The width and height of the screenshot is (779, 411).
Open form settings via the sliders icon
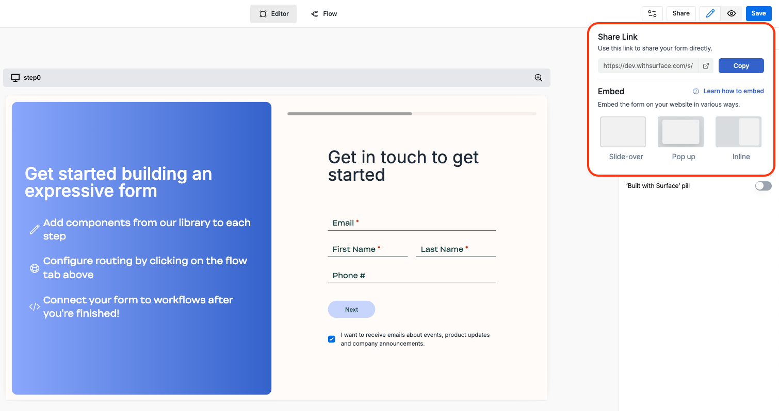pos(652,13)
